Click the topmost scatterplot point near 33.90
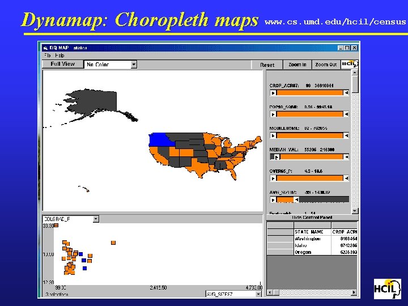 point(56,226)
